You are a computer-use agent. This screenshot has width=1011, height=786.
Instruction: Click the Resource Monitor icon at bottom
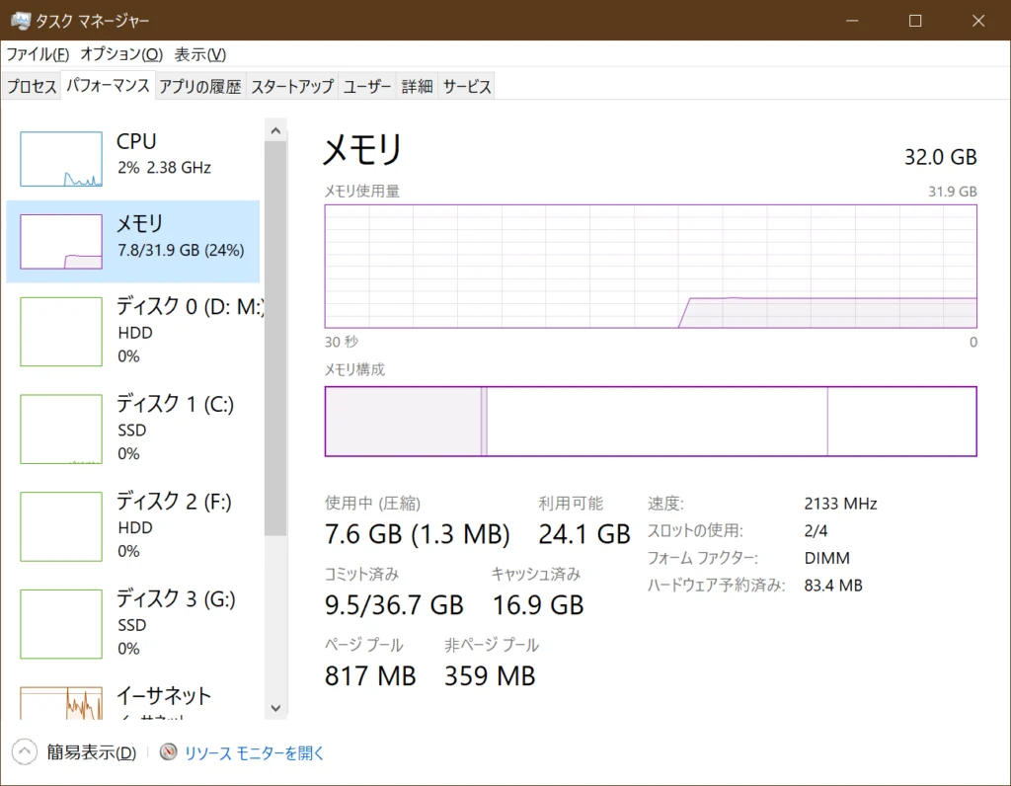[169, 753]
